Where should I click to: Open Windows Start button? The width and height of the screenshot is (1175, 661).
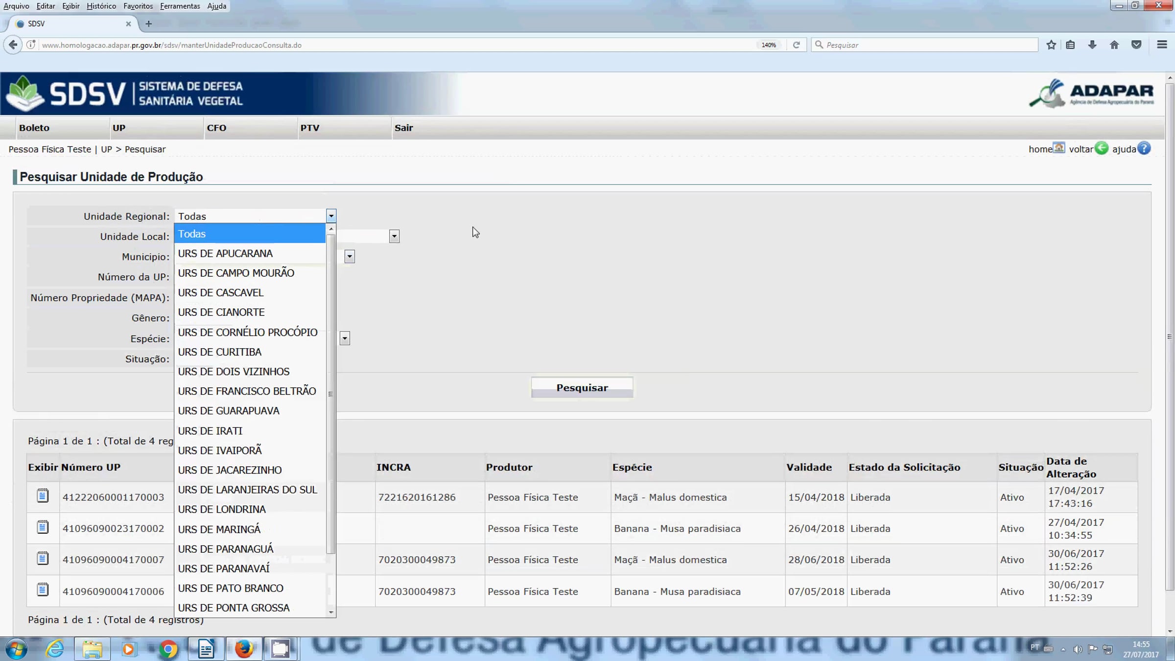(16, 649)
